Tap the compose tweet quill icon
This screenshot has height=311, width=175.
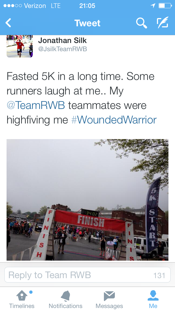click(x=162, y=23)
